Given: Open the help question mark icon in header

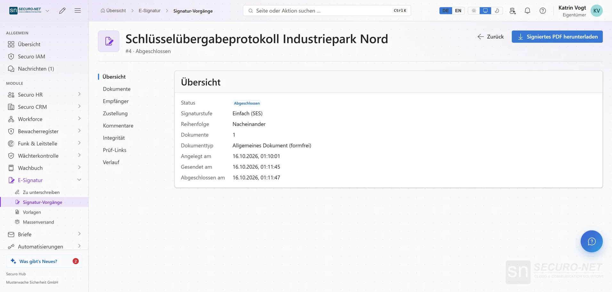Looking at the screenshot, I should (x=543, y=11).
